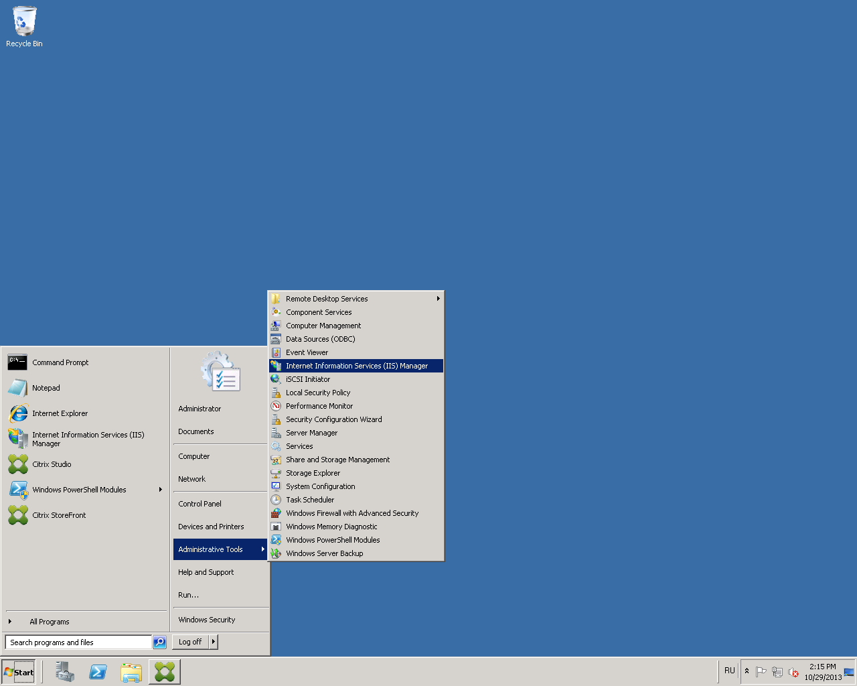Open Local Security Policy

[356, 393]
